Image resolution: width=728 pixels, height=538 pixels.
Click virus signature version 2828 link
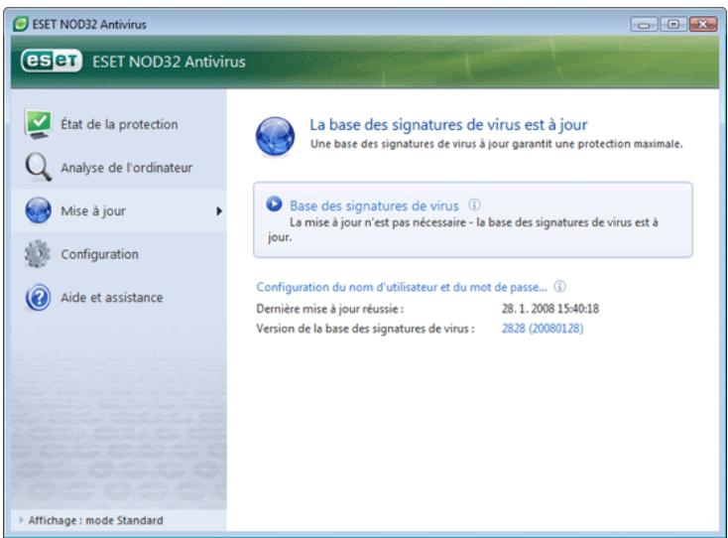click(543, 329)
